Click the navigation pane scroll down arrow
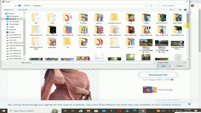 coord(24,59)
